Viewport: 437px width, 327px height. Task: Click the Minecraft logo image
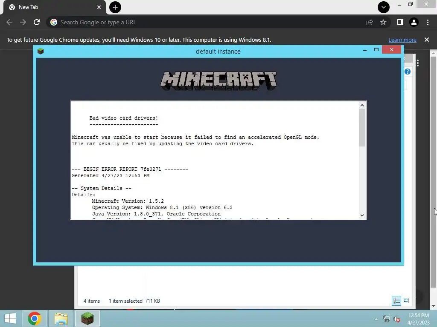218,80
